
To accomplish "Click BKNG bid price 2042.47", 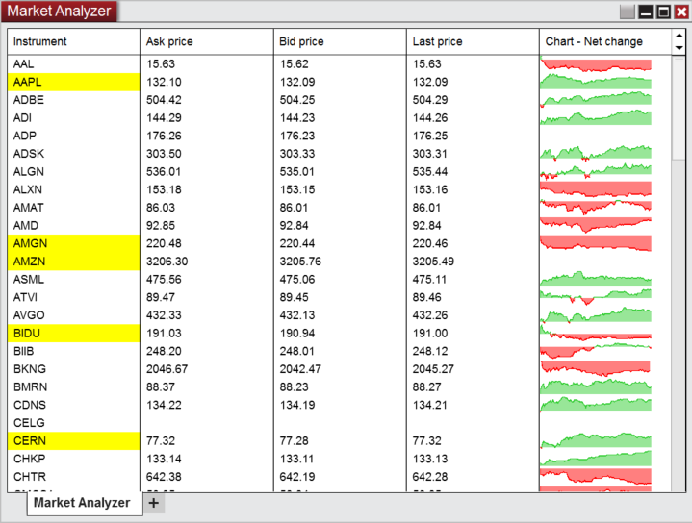I will click(x=300, y=369).
